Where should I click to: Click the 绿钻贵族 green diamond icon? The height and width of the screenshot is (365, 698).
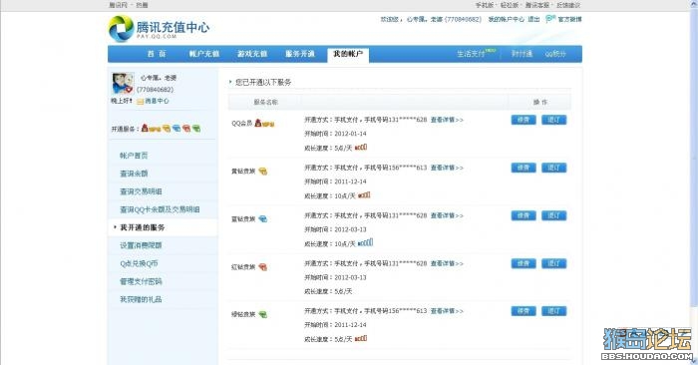pos(262,315)
